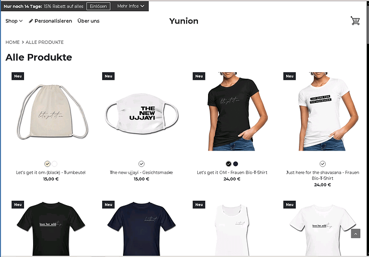Click the Neu badge on the navy t-shirt

click(108, 205)
